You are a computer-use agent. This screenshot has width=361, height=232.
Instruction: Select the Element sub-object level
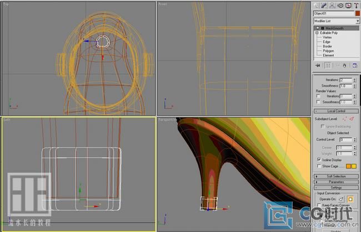[x=328, y=55]
